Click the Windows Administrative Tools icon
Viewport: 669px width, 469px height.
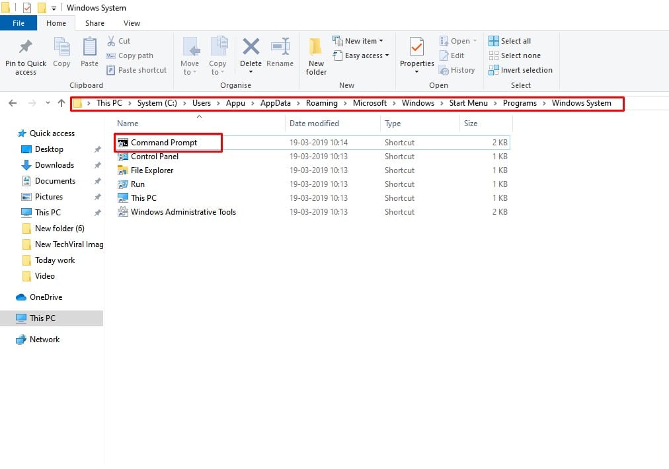click(x=123, y=212)
